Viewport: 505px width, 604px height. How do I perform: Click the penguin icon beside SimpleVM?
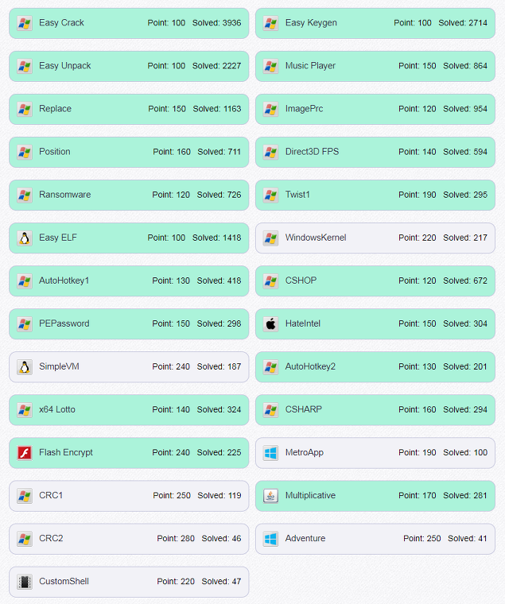25,367
